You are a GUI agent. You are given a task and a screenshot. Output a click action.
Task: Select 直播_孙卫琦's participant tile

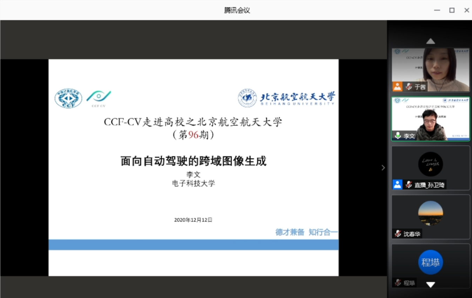point(431,168)
